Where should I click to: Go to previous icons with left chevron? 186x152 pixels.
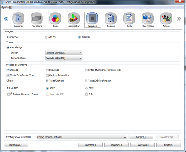[x=6, y=19]
